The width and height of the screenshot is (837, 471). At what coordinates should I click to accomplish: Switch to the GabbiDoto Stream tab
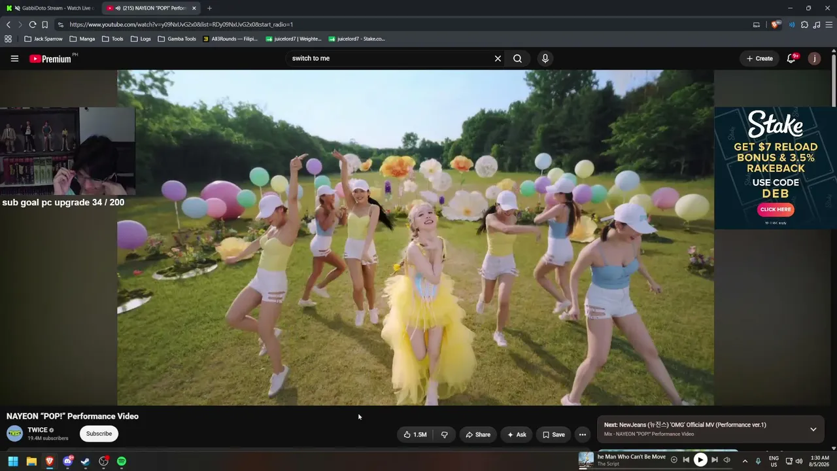52,8
